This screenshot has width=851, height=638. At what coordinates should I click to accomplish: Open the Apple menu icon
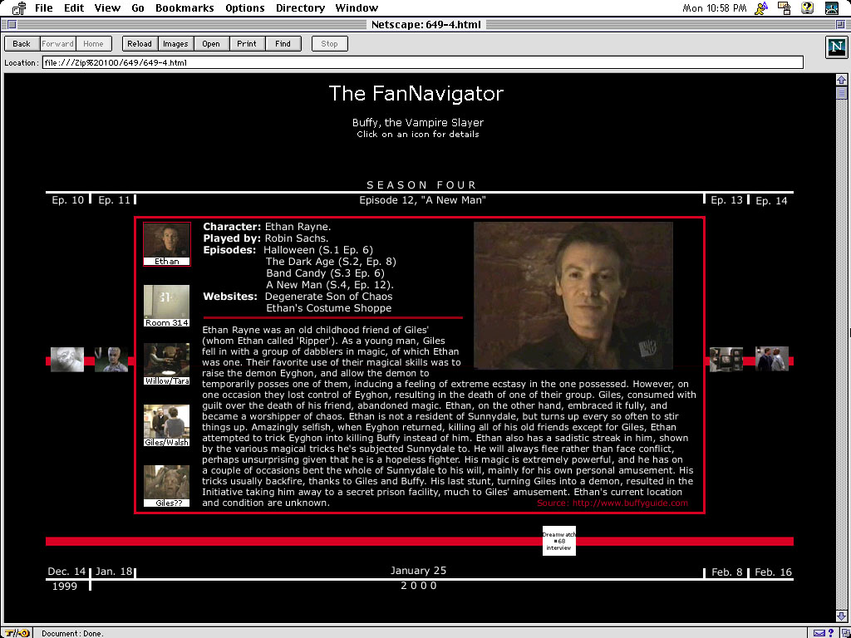(x=17, y=8)
